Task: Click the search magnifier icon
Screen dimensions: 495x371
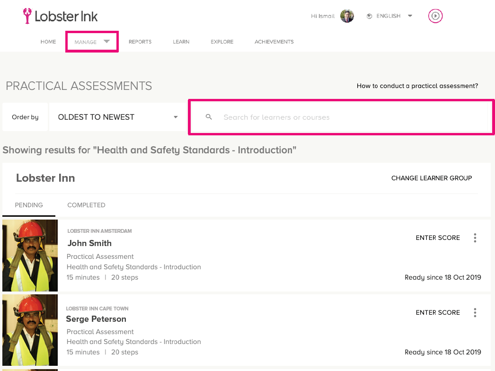Action: [209, 117]
